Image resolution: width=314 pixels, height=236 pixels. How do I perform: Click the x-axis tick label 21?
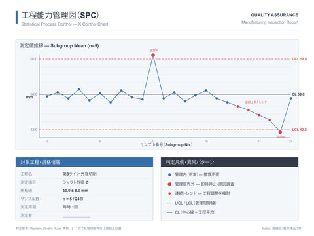pyautogui.click(x=259, y=142)
